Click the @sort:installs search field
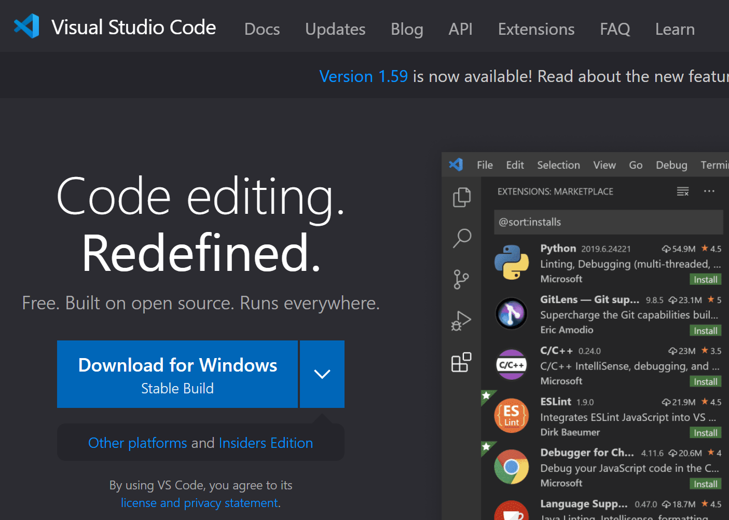 coord(608,222)
